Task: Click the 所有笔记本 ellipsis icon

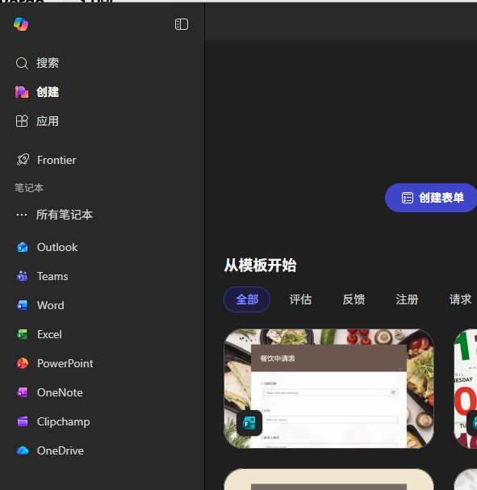Action: 22,215
